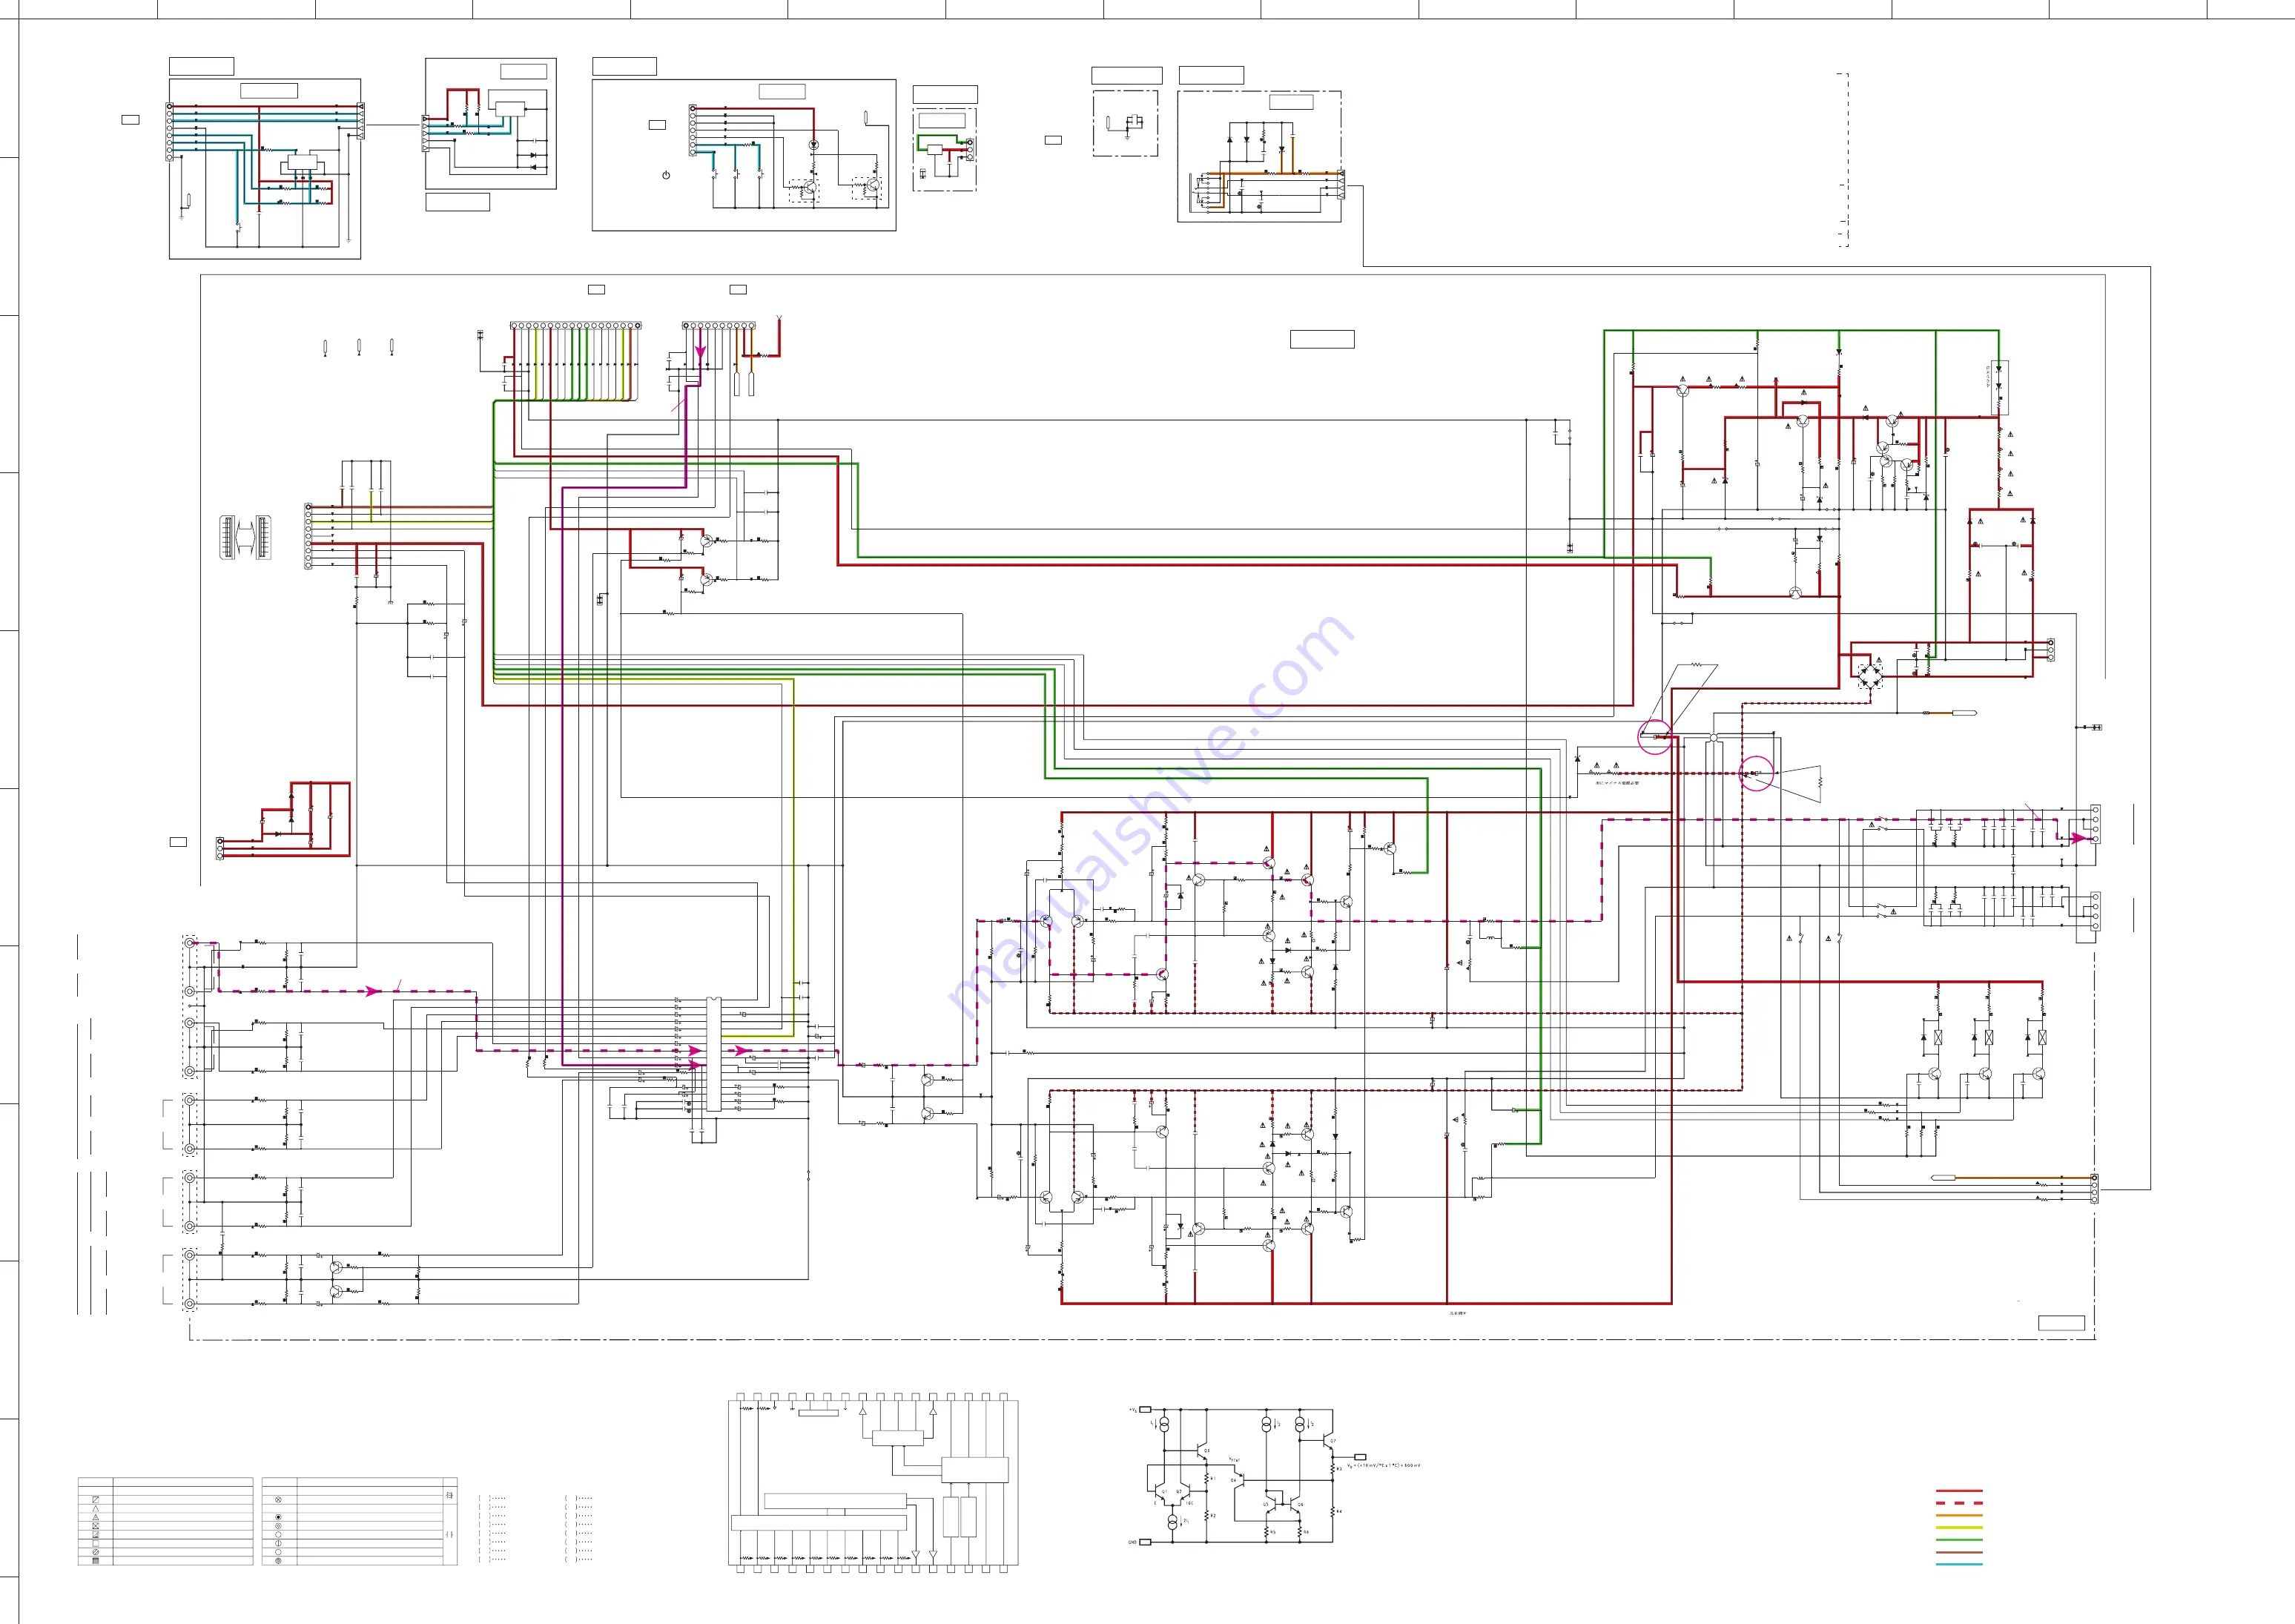Select the brown line in color legend
2295x1624 pixels.
tap(1958, 1552)
